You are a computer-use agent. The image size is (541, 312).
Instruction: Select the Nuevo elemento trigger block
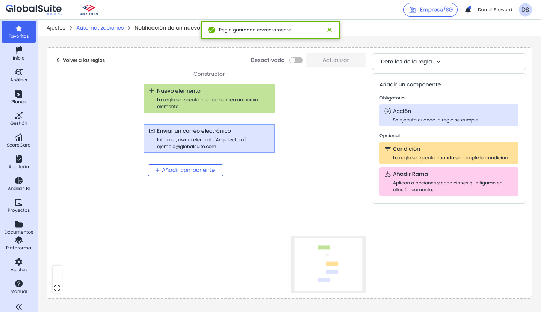(x=209, y=98)
